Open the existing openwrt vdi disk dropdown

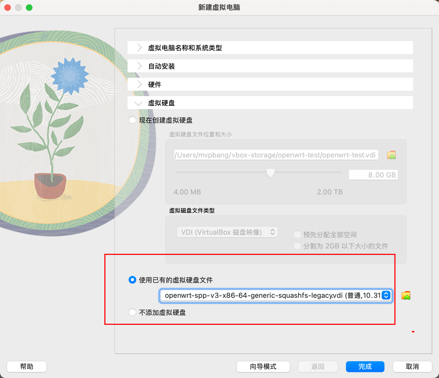[275, 295]
